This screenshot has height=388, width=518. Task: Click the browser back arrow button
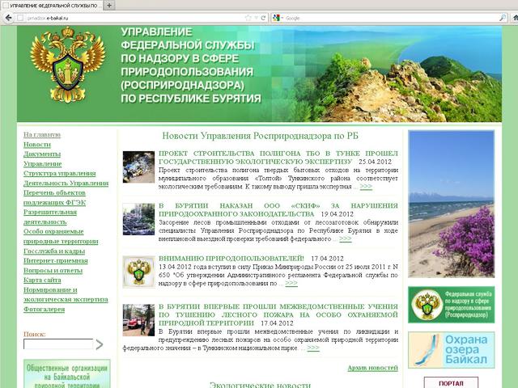(8, 18)
